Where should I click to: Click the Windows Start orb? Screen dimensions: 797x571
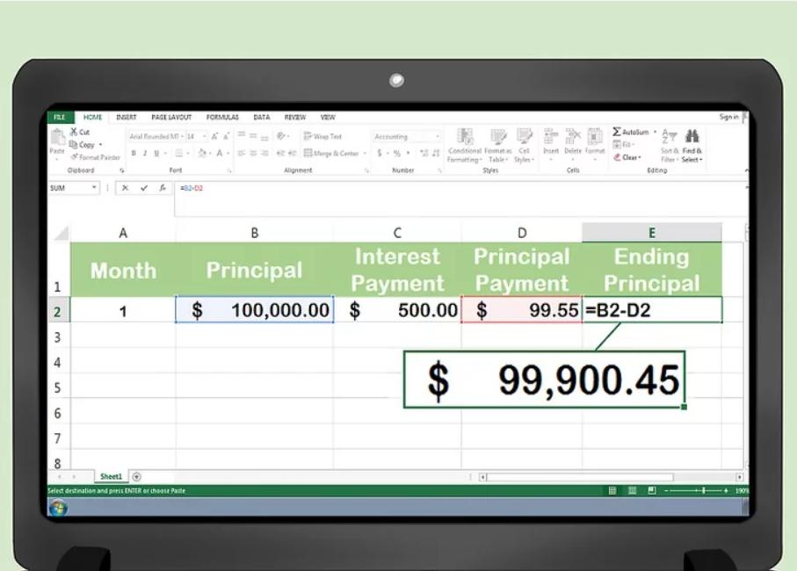pyautogui.click(x=58, y=508)
